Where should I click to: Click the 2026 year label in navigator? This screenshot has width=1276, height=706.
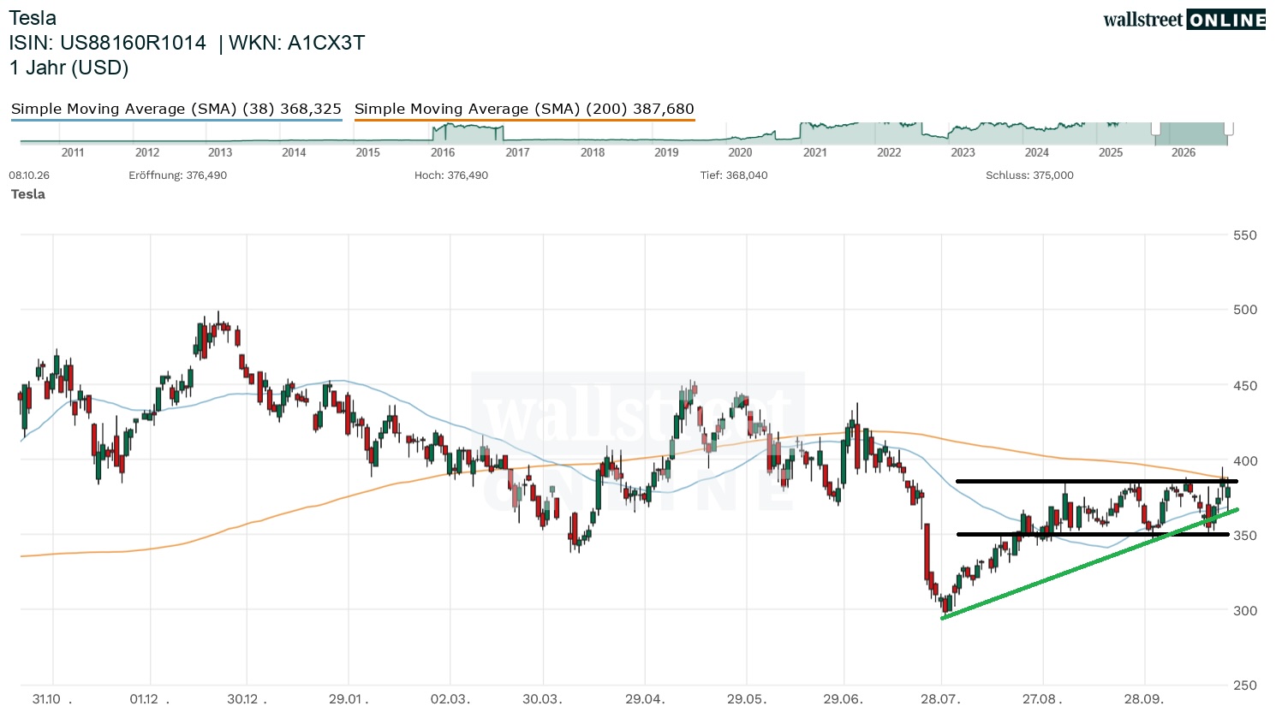[1184, 152]
